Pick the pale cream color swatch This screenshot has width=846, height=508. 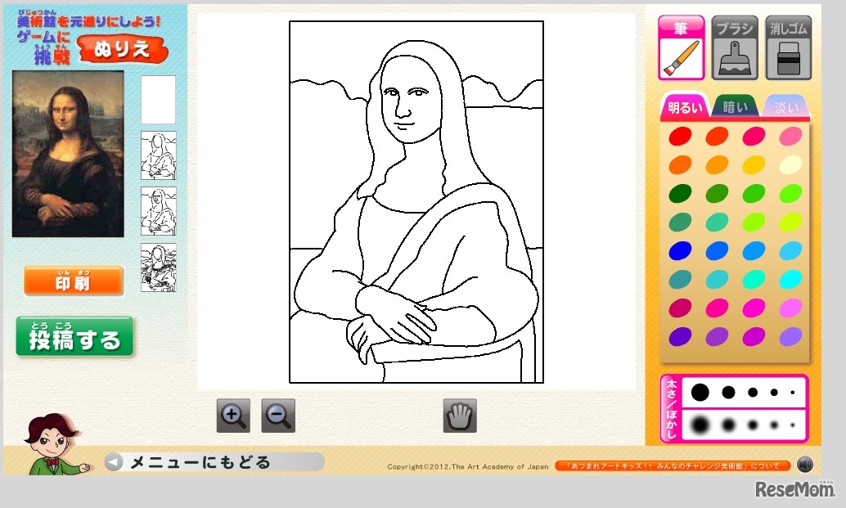pos(790,164)
